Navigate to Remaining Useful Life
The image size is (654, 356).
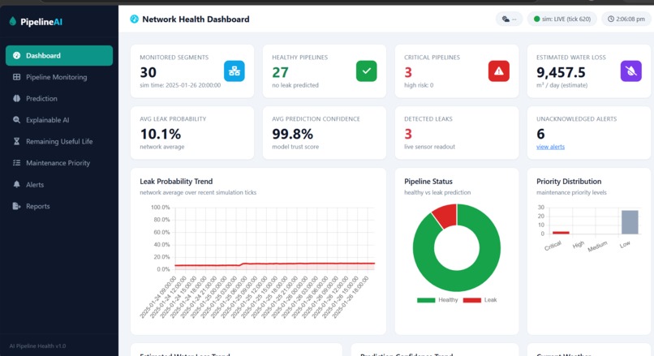(59, 141)
